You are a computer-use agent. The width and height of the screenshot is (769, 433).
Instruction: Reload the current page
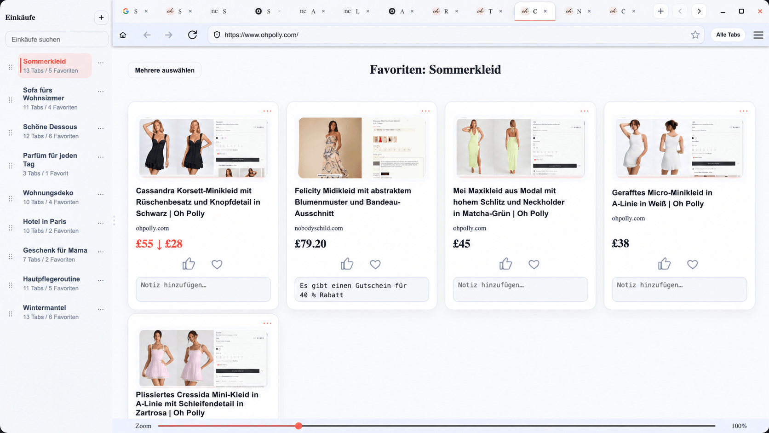(x=192, y=35)
